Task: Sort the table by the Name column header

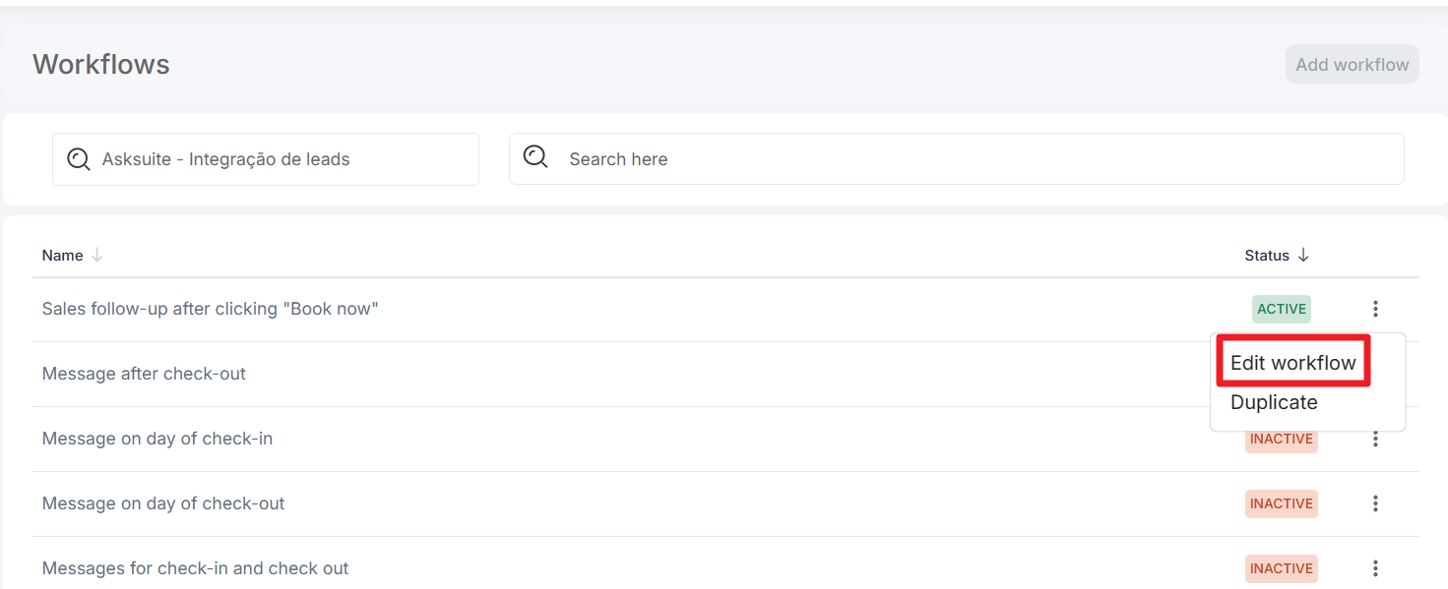Action: point(62,256)
